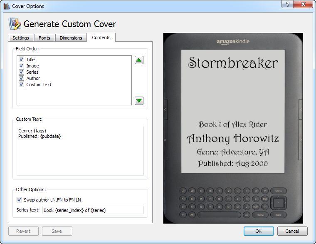This screenshot has height=244, width=316.
Task: Click the 'Published: {pubdate}' line
Action: click(39, 136)
